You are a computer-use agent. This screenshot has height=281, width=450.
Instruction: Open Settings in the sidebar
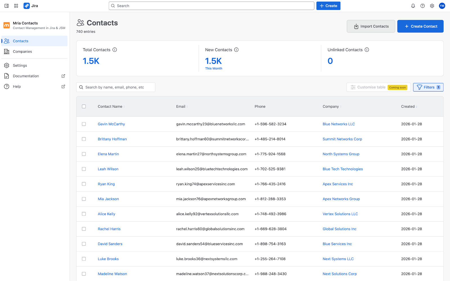coord(34,65)
